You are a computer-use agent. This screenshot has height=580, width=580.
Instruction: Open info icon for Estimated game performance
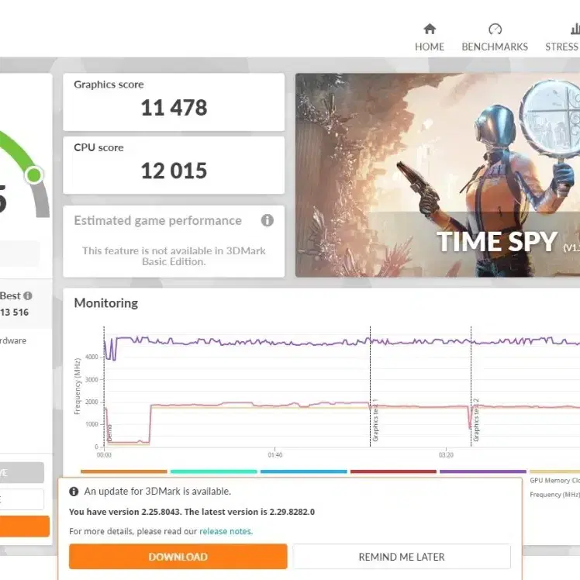[x=267, y=220]
